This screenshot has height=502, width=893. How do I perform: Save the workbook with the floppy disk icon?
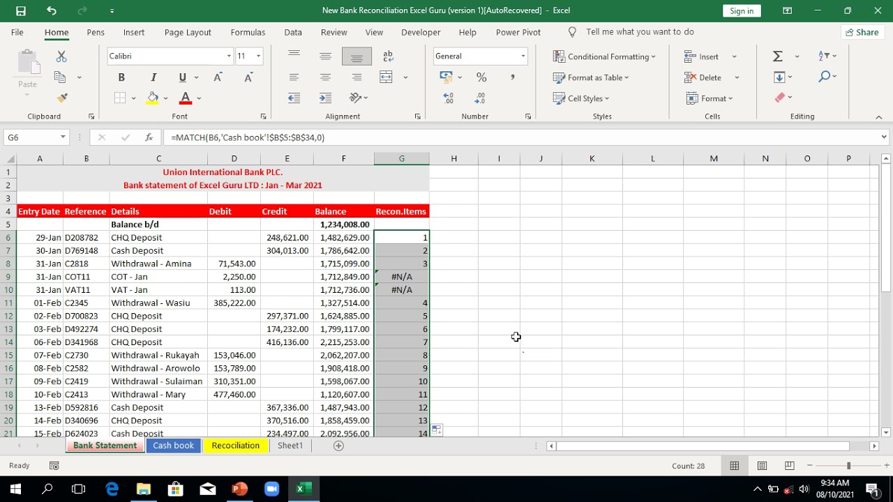pyautogui.click(x=21, y=10)
